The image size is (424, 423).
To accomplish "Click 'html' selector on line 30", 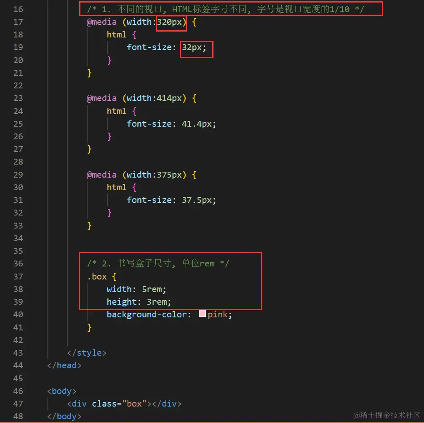I will [x=117, y=187].
